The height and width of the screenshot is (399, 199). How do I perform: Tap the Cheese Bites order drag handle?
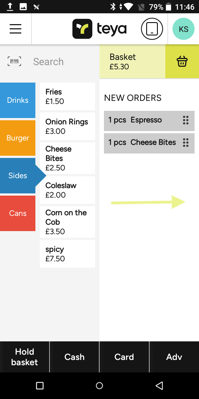(x=186, y=142)
